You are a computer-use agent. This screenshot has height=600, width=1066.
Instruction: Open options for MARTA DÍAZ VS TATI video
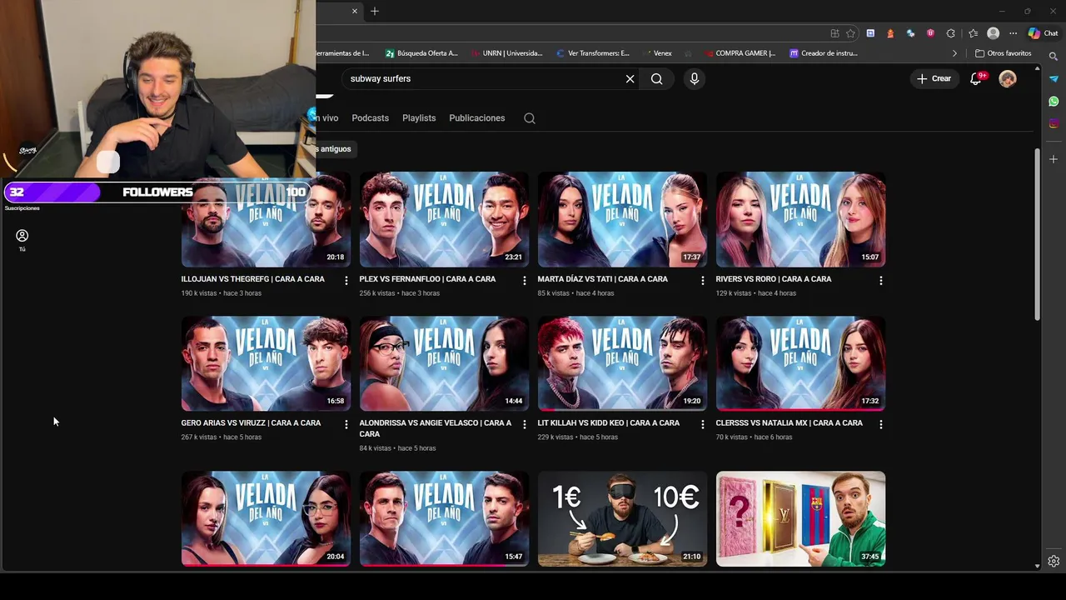click(702, 281)
